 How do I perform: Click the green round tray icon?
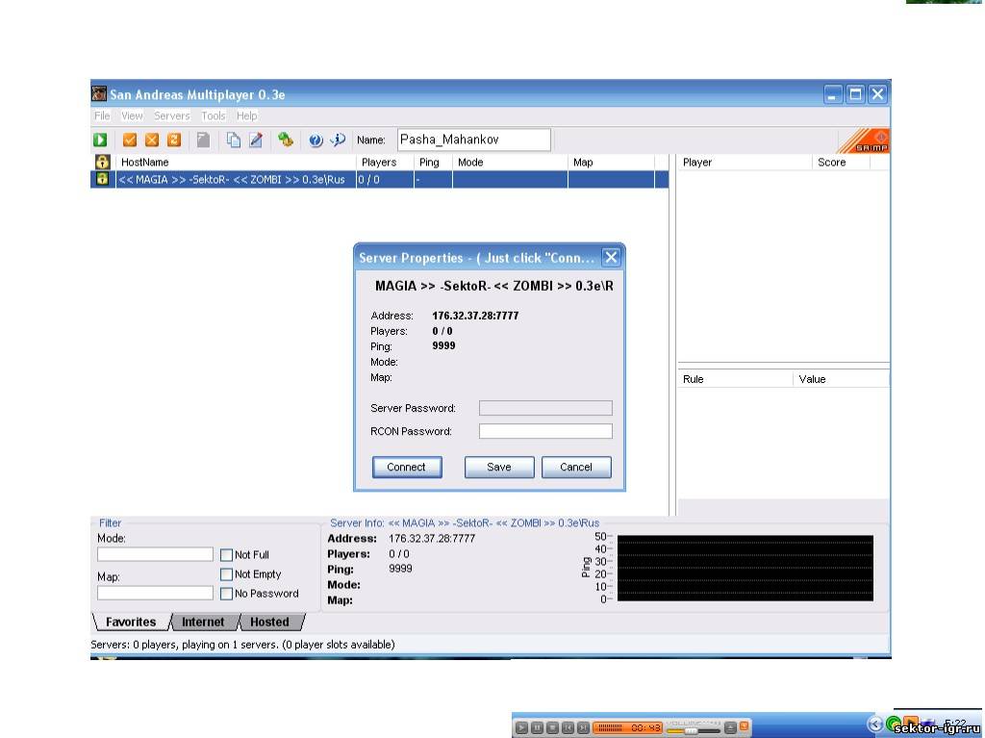point(894,725)
